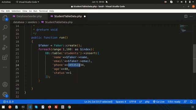Launch FileZilla from the taskbar
Viewport: 196px width, 110px height.
coord(56,107)
